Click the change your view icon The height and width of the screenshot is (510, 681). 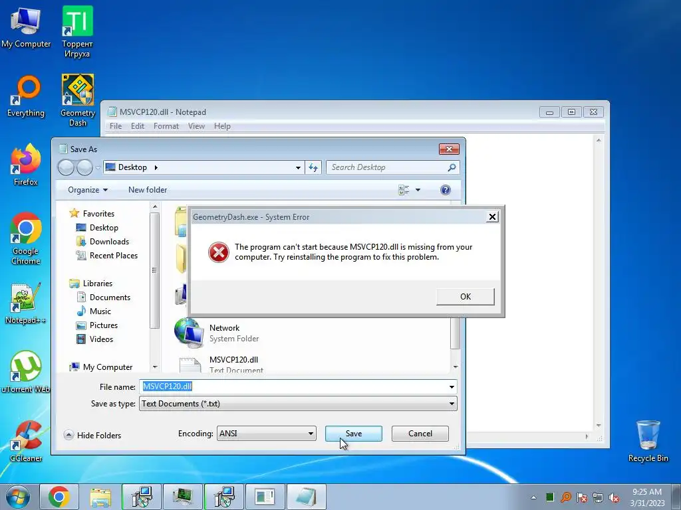[404, 190]
